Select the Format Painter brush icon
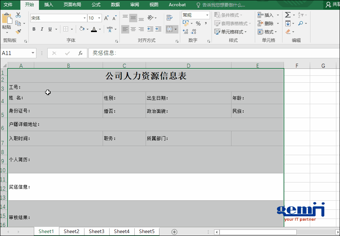Viewport: 340px width, 236px height. point(18,32)
